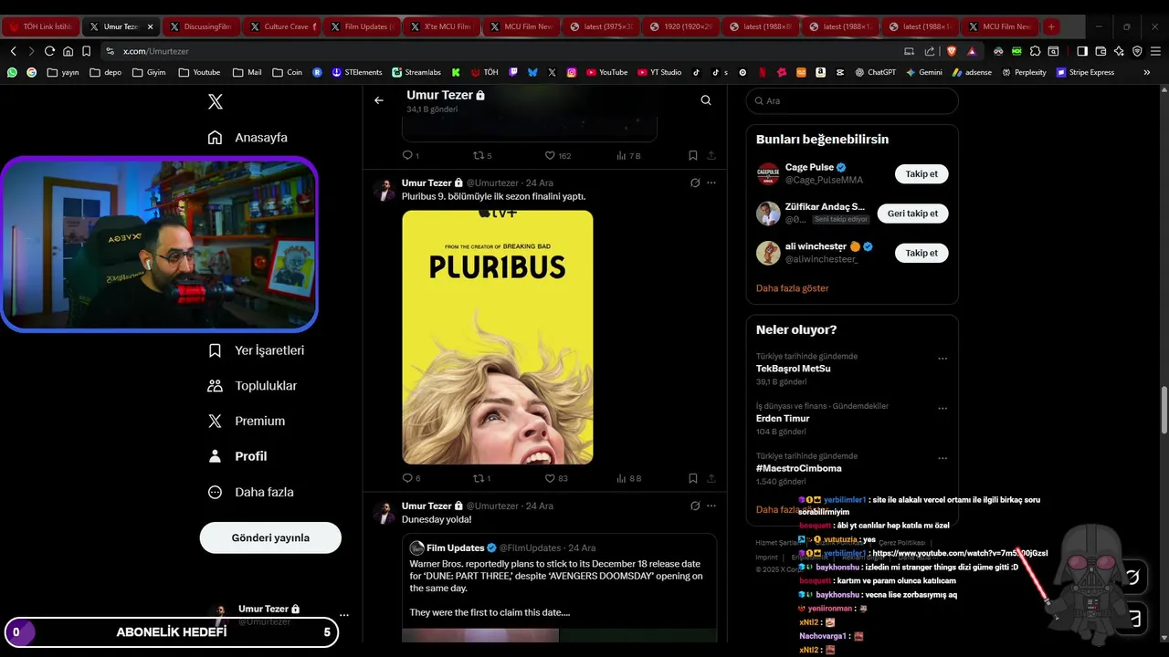Open the YT Studio bookmark

(659, 72)
